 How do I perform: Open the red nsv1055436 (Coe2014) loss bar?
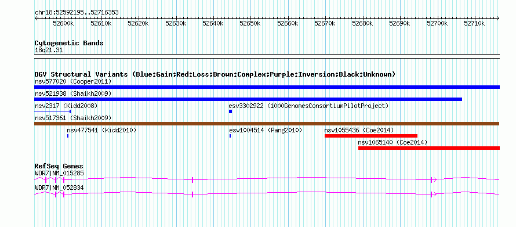371,136
